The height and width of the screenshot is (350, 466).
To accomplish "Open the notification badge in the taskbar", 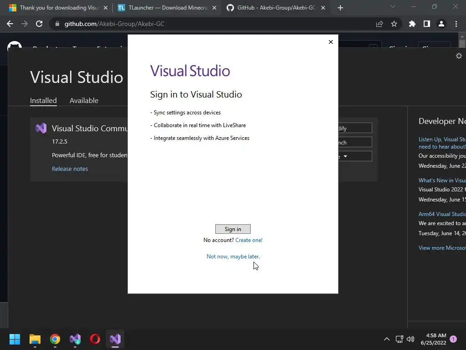I will (453, 339).
